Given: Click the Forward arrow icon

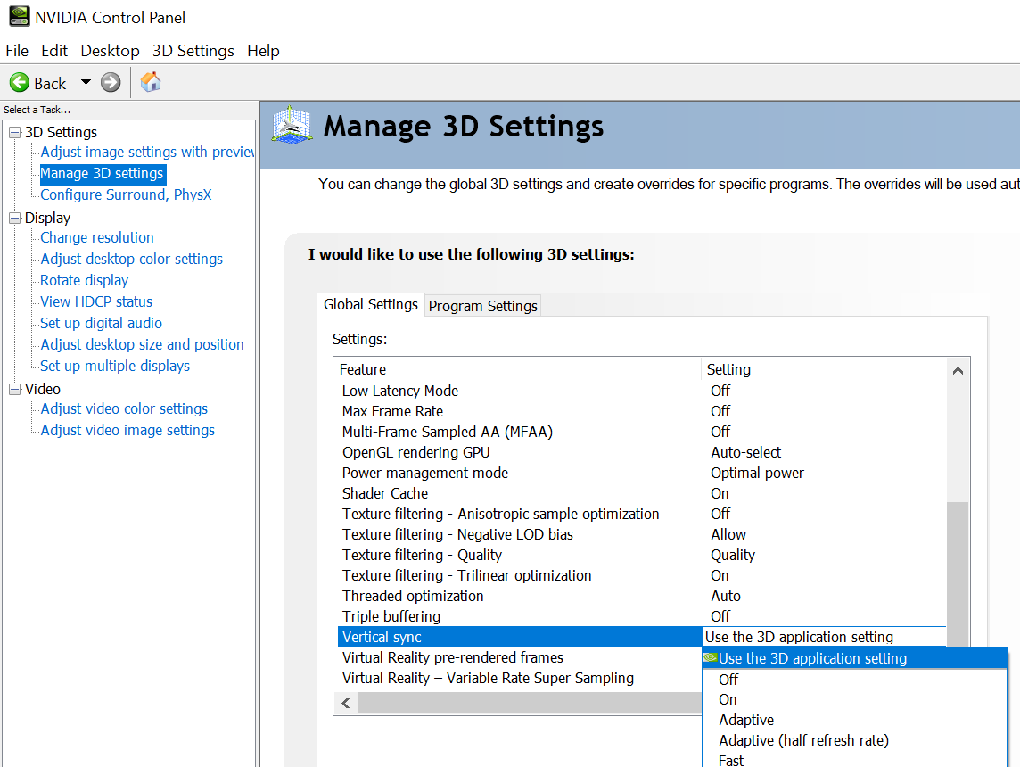Looking at the screenshot, I should click(x=111, y=83).
